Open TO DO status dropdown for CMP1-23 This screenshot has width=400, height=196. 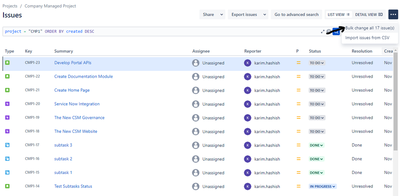[317, 63]
